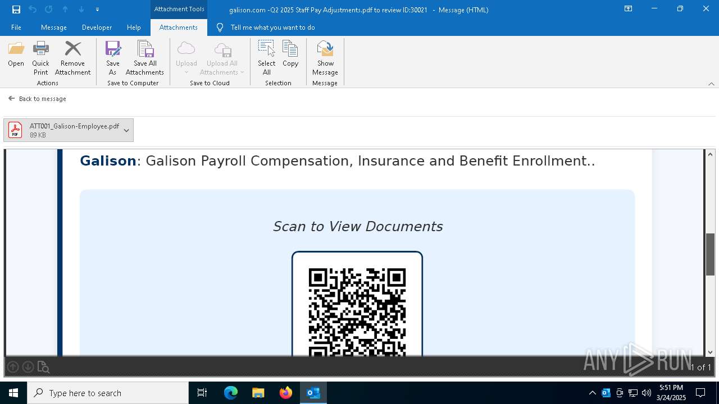Switch to the Message tab
The height and width of the screenshot is (404, 719).
(54, 27)
